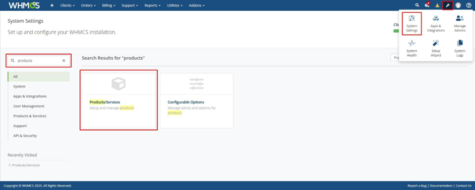The height and width of the screenshot is (190, 475).
Task: Click the sliders icon on Configurable Options card
Action: [197, 84]
